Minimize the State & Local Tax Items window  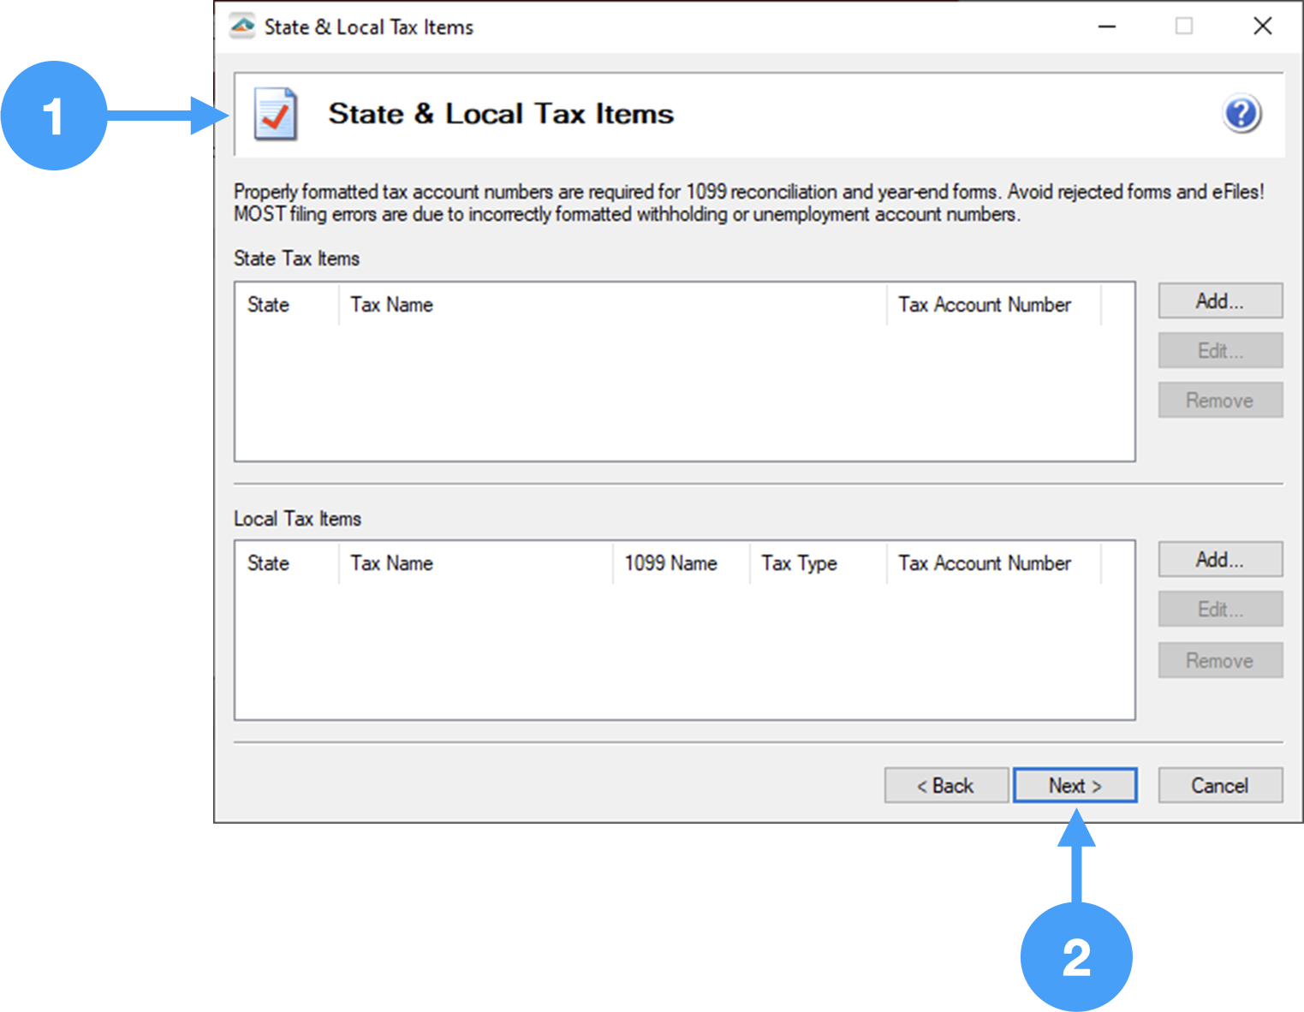[x=1106, y=27]
